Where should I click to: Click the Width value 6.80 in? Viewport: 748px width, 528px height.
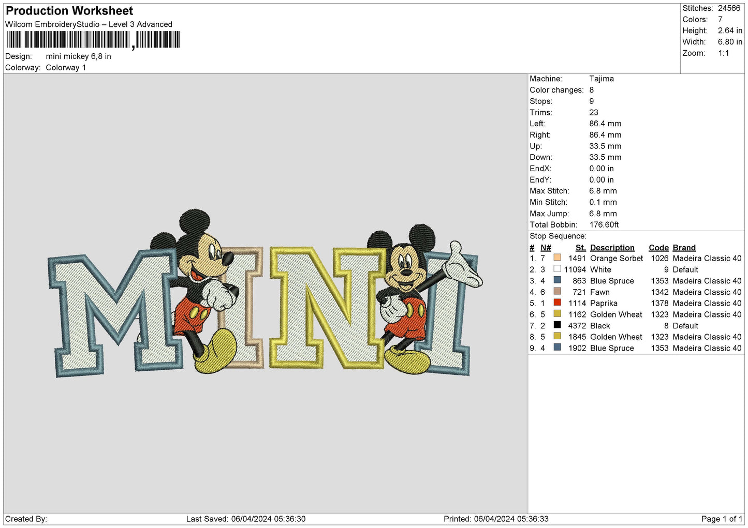[730, 42]
